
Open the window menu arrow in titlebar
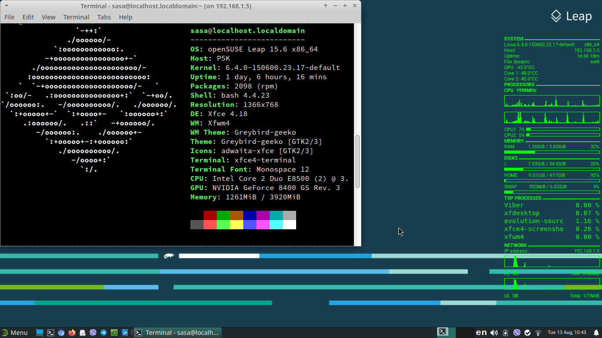[6, 6]
